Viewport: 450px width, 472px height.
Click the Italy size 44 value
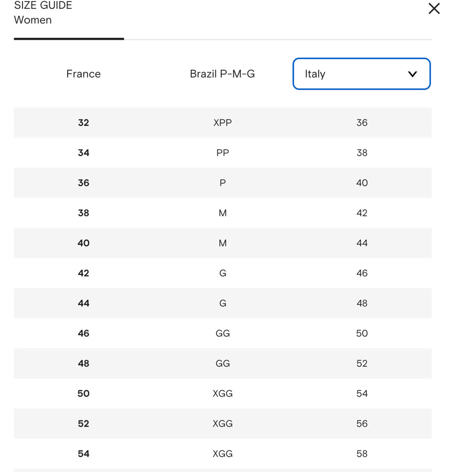point(362,243)
